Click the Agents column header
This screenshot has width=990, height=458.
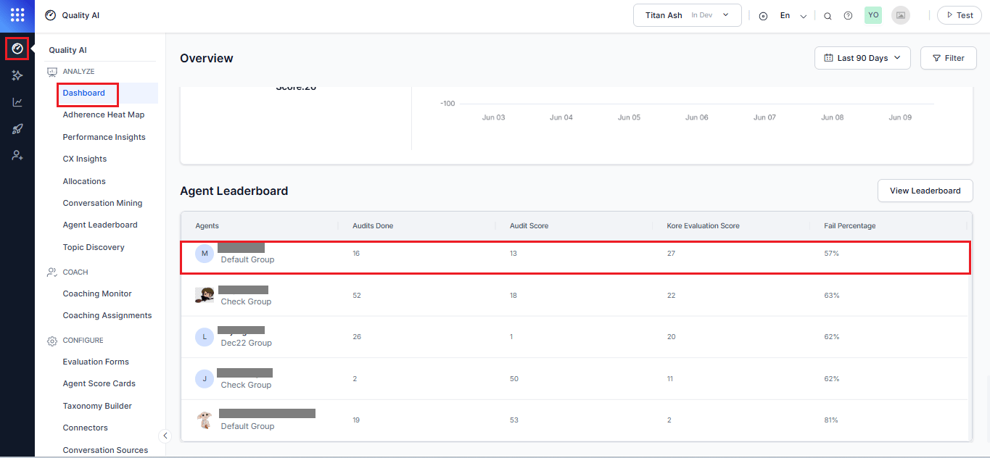pos(207,226)
